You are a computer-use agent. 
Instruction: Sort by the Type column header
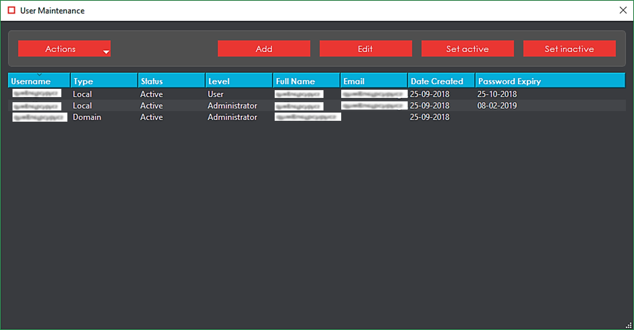pos(104,81)
